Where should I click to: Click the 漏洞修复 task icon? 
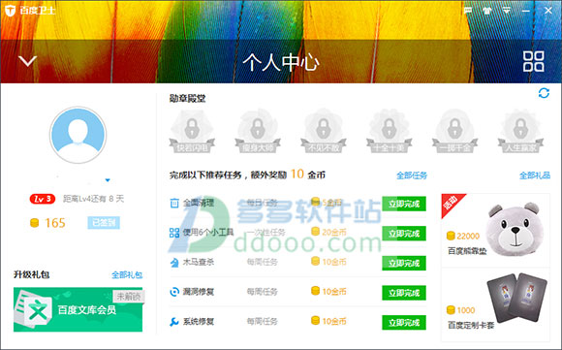(174, 292)
